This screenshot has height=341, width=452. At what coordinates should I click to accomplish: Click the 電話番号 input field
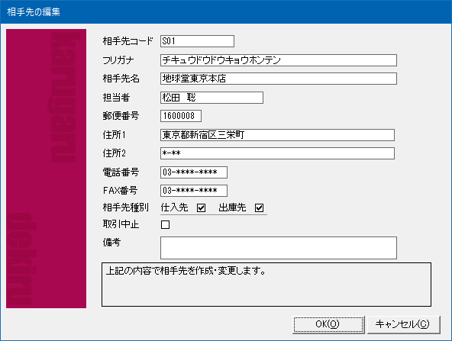click(x=194, y=172)
